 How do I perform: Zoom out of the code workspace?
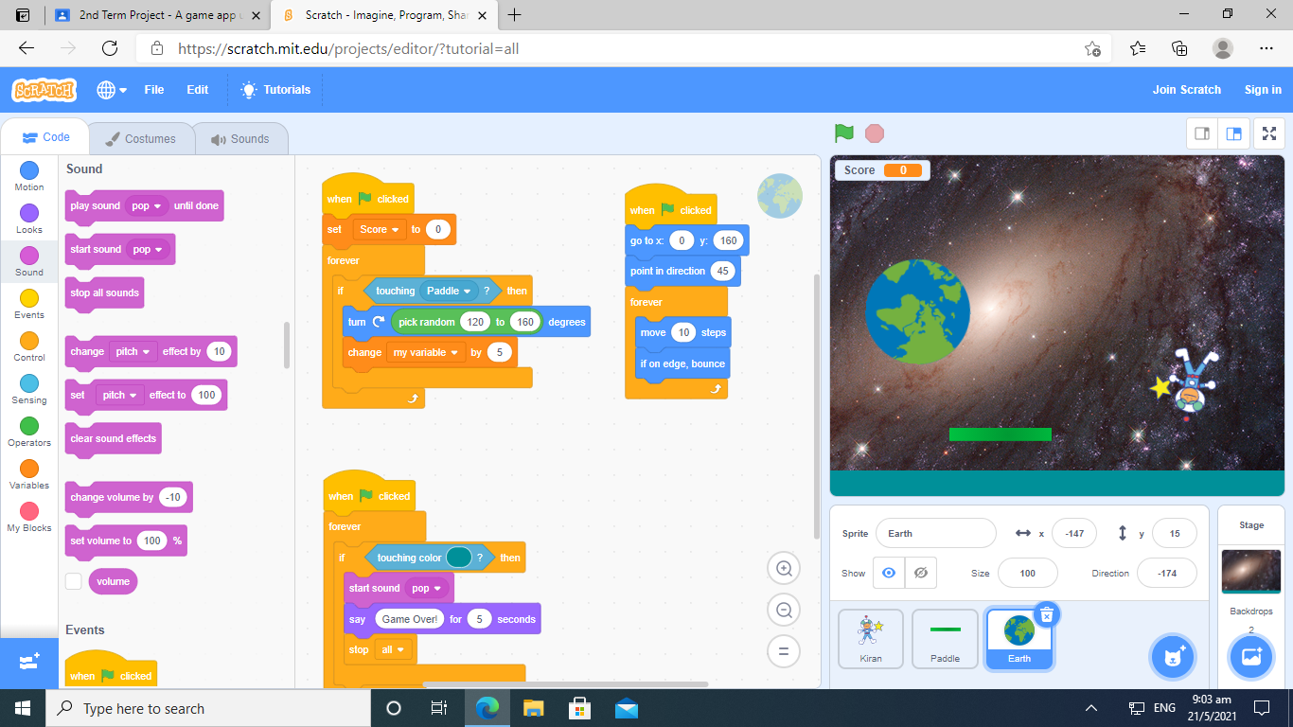point(784,610)
